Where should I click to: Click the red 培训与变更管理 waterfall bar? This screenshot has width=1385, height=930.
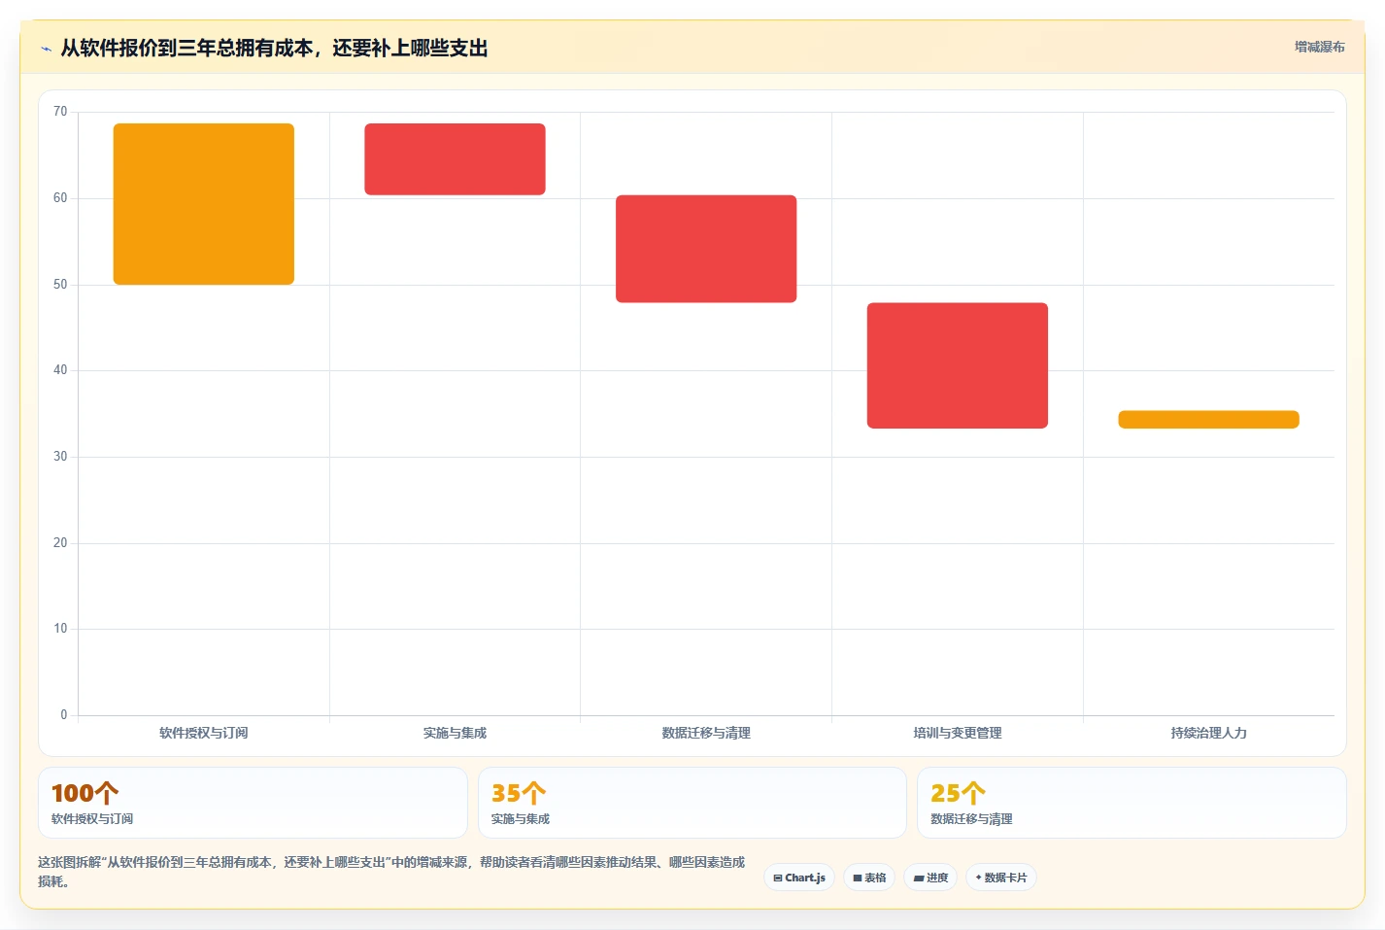(958, 365)
